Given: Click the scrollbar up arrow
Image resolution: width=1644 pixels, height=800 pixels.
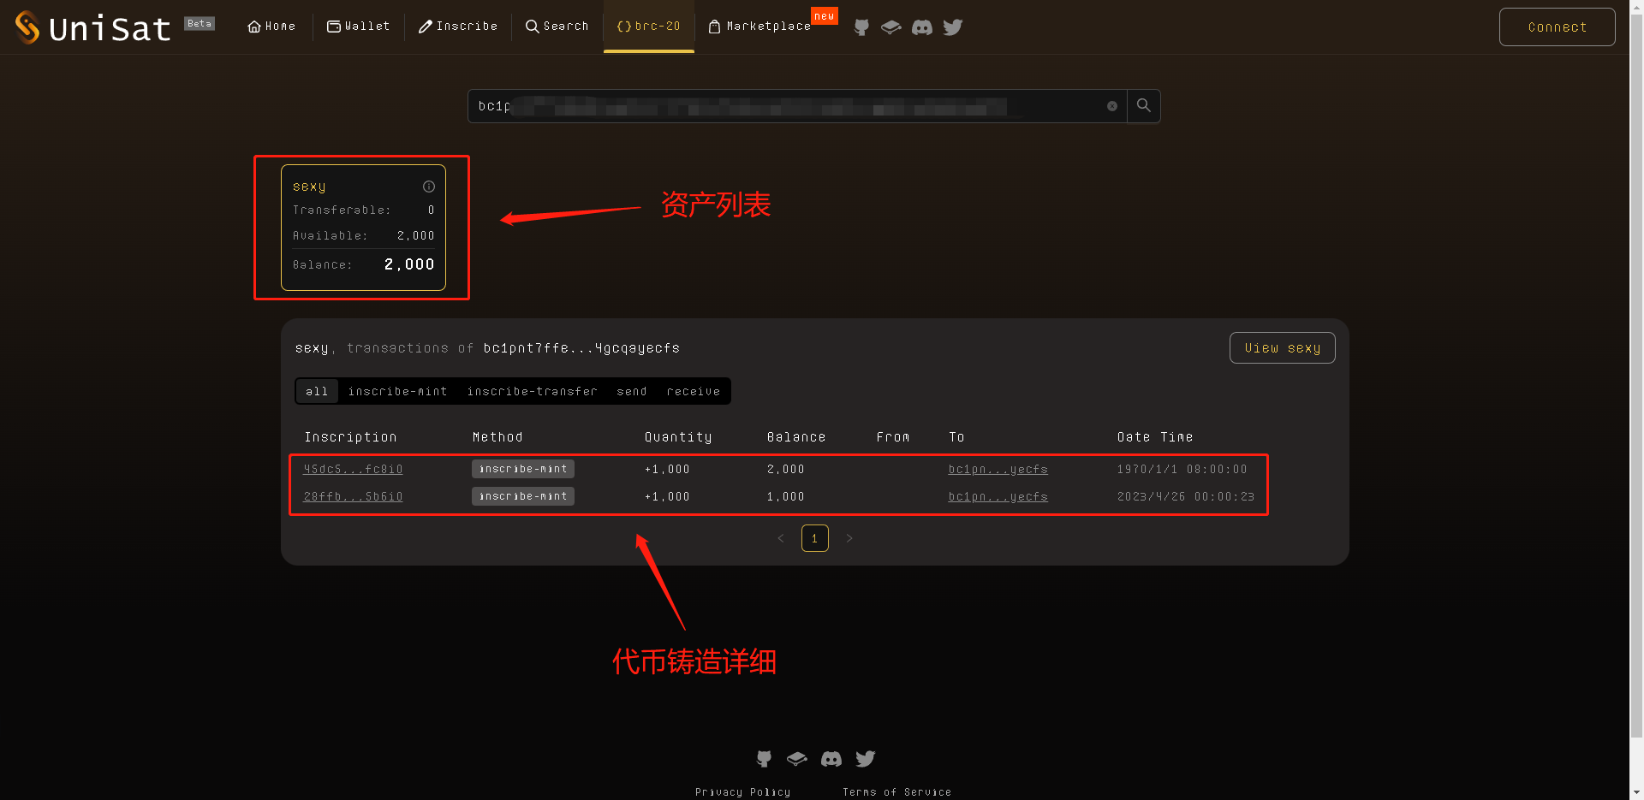Looking at the screenshot, I should pyautogui.click(x=1636, y=6).
